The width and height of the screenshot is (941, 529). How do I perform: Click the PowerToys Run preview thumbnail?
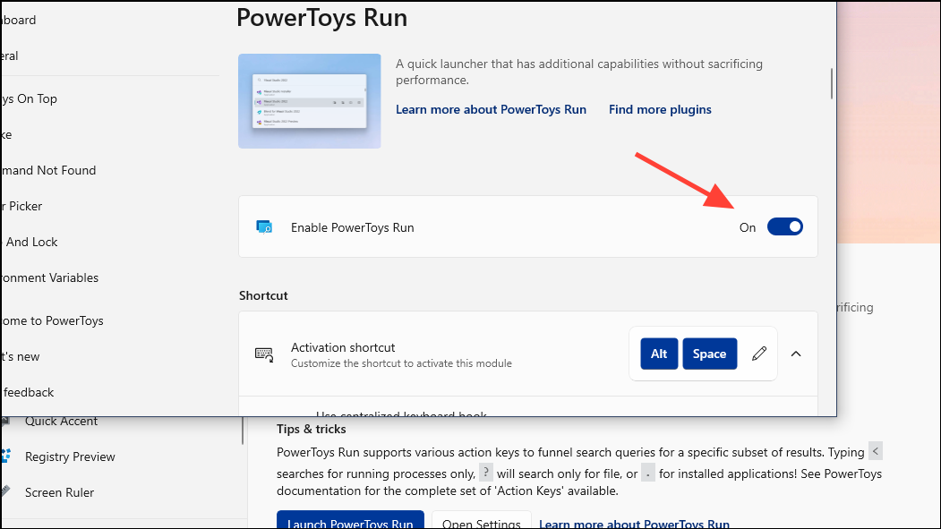[309, 101]
